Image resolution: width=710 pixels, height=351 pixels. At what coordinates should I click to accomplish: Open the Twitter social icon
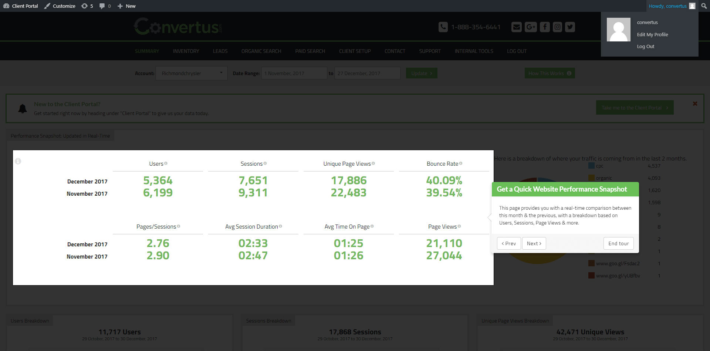(570, 27)
